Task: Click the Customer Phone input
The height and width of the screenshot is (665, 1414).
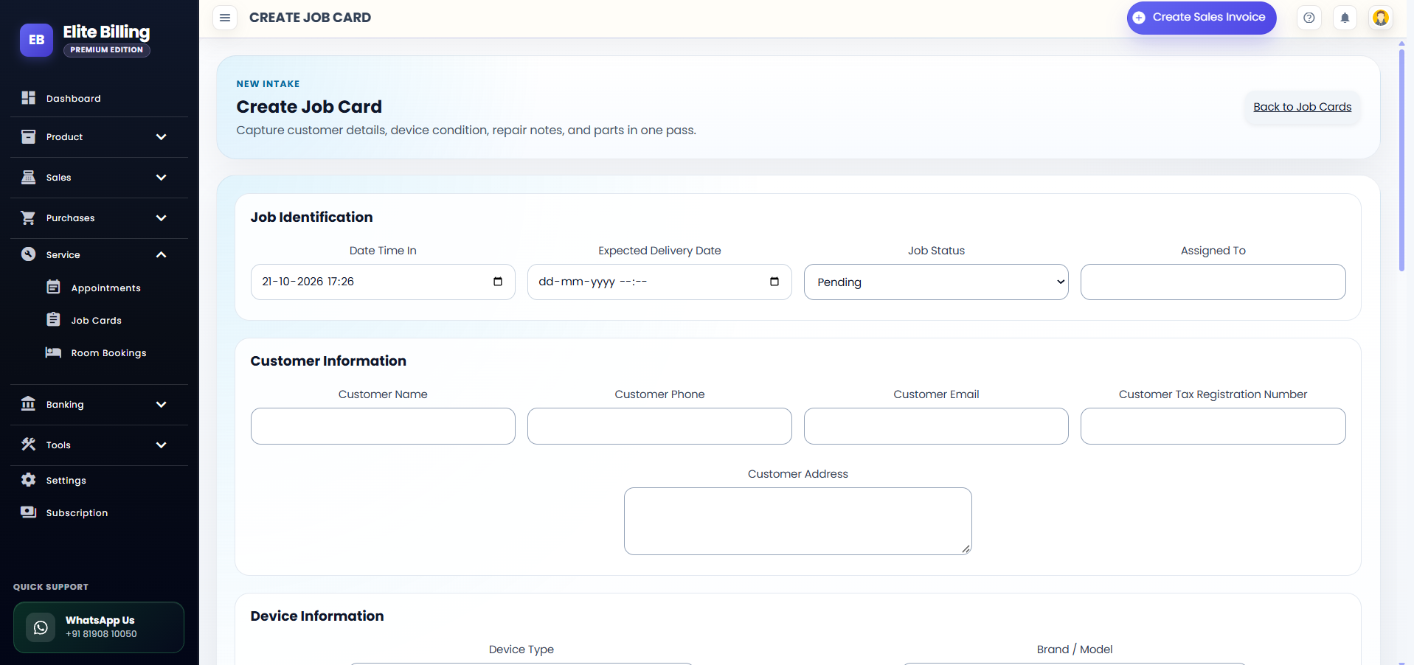Action: tap(659, 426)
